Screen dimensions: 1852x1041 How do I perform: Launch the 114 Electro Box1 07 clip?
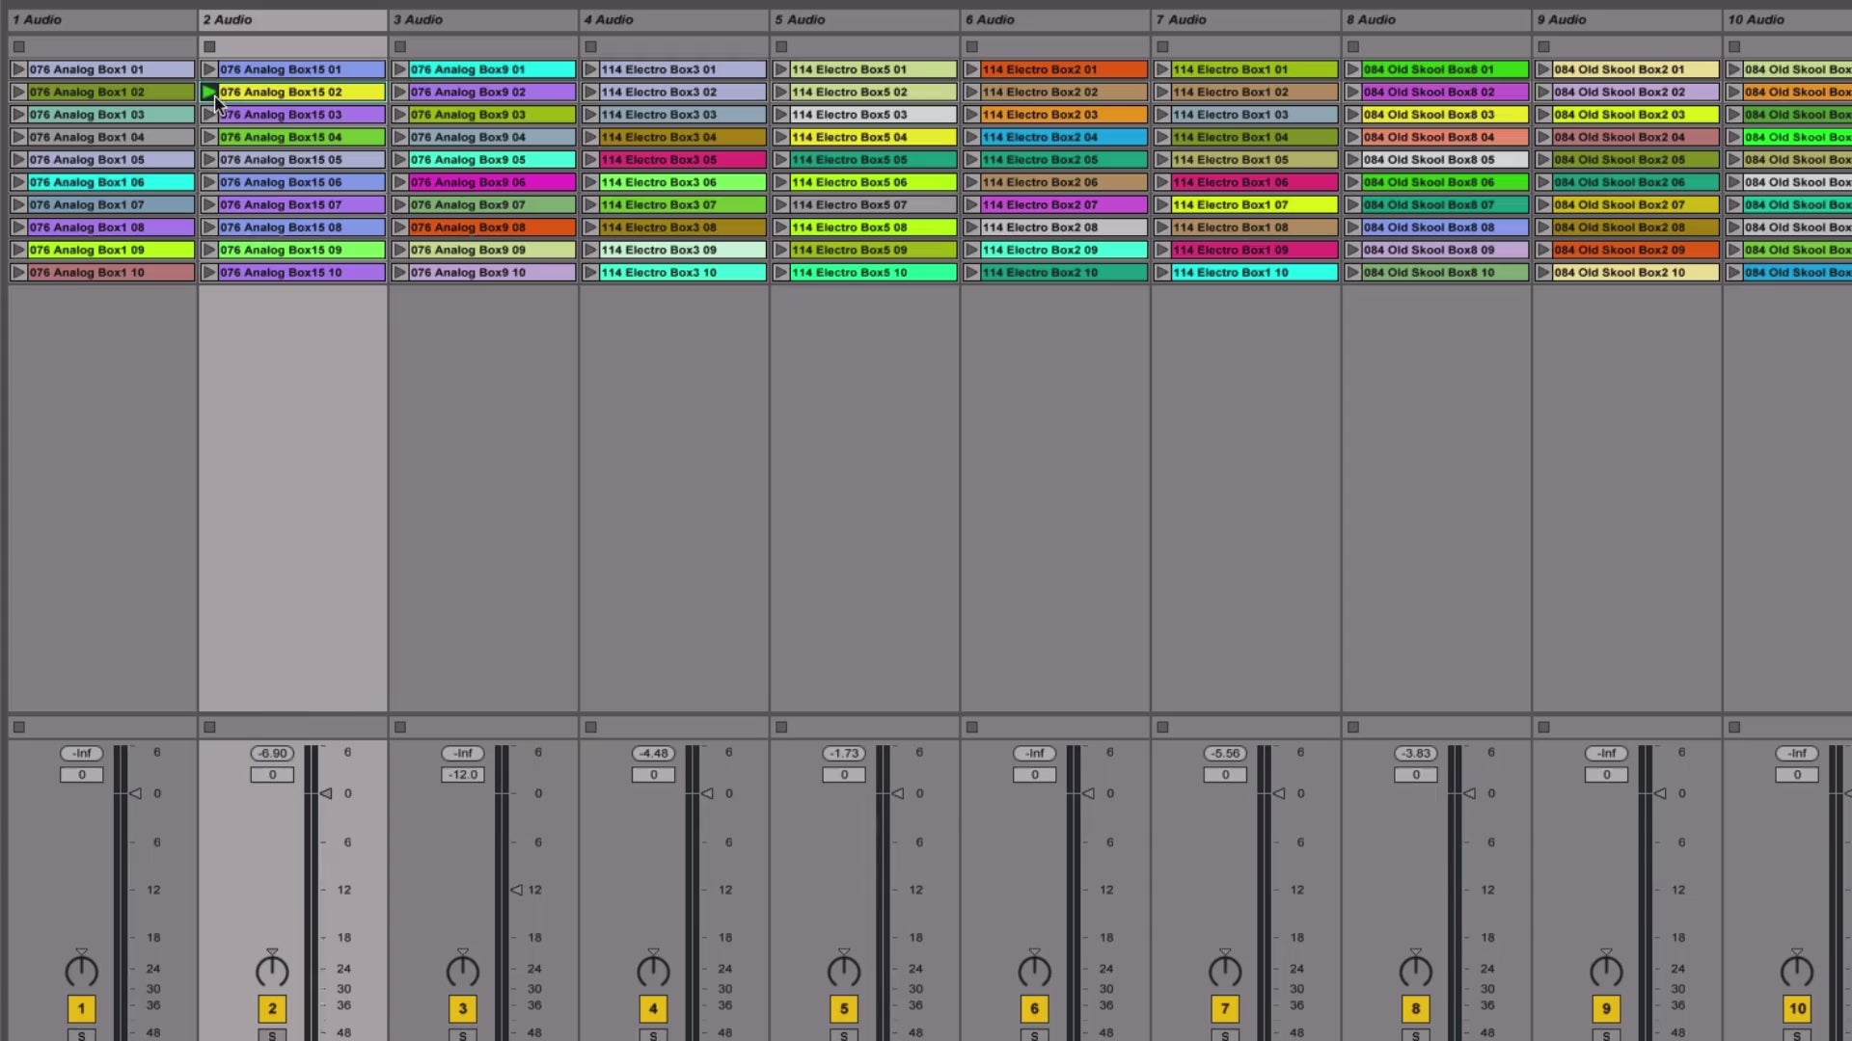click(x=1162, y=204)
